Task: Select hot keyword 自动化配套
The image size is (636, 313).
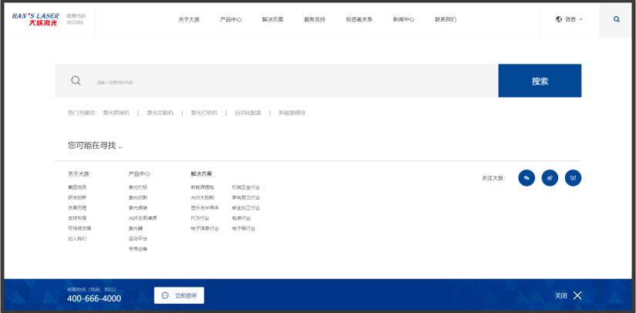Action: 247,113
